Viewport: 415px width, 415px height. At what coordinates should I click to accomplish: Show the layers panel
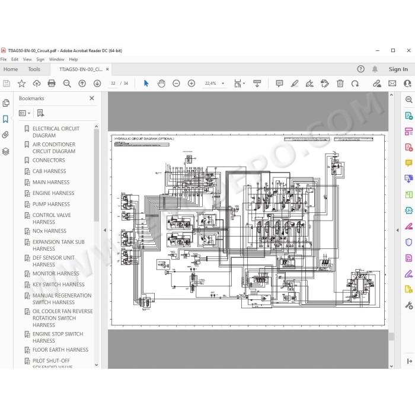tap(6, 151)
